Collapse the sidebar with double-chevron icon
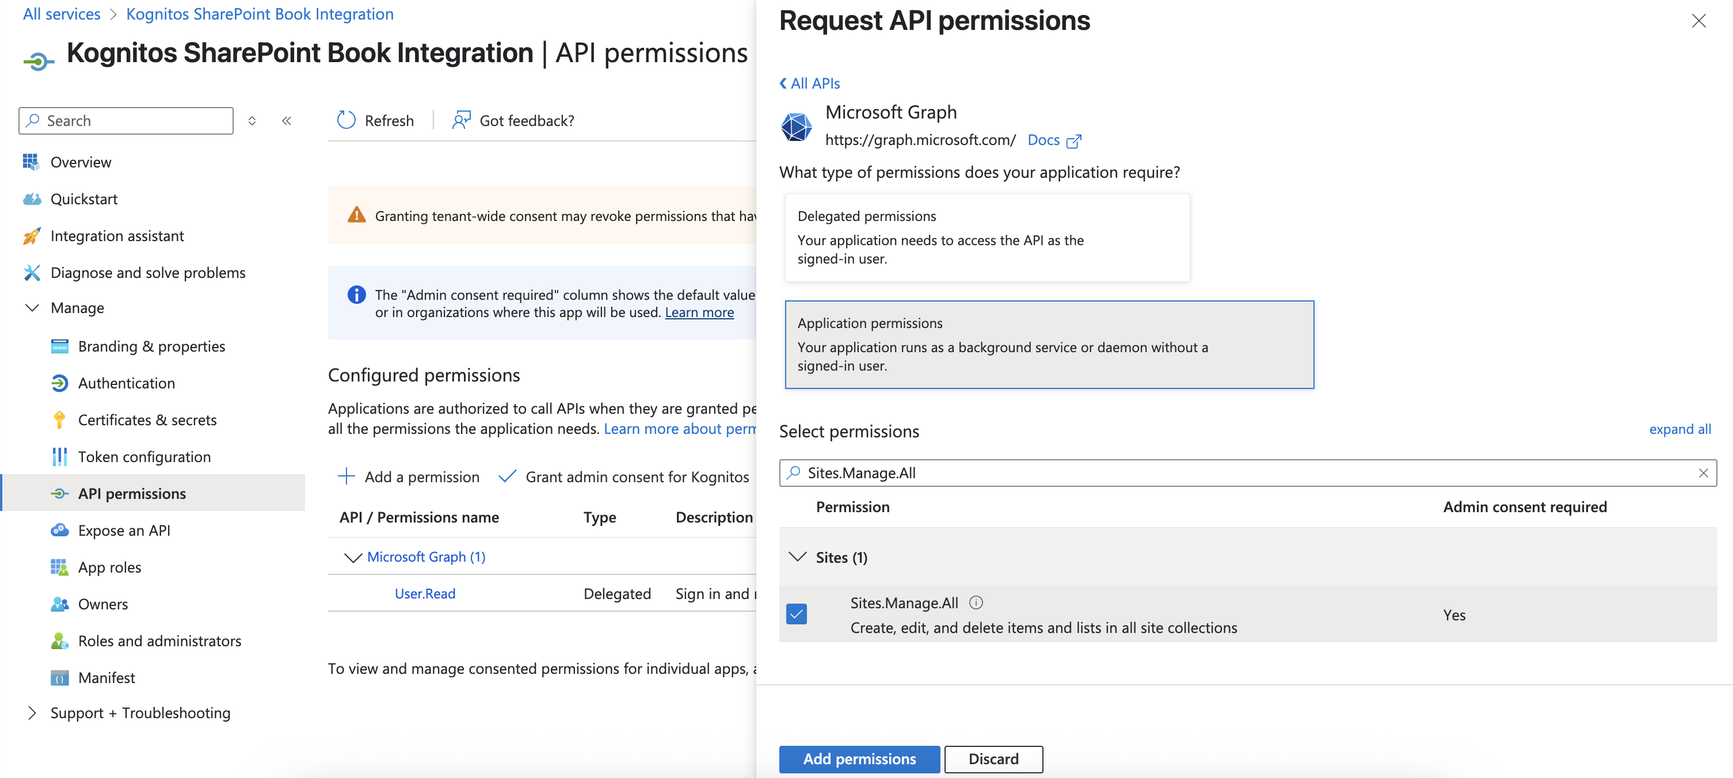 287,120
